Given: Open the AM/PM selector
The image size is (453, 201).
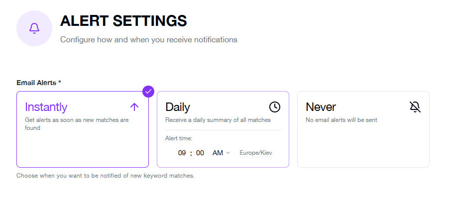Looking at the screenshot, I should (x=218, y=153).
